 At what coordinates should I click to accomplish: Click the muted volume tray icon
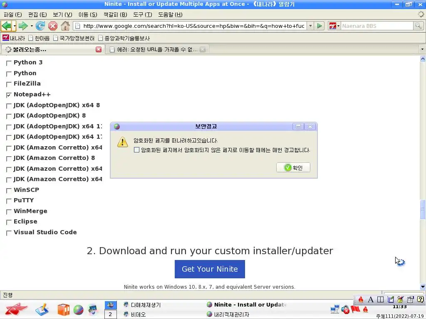click(x=345, y=309)
